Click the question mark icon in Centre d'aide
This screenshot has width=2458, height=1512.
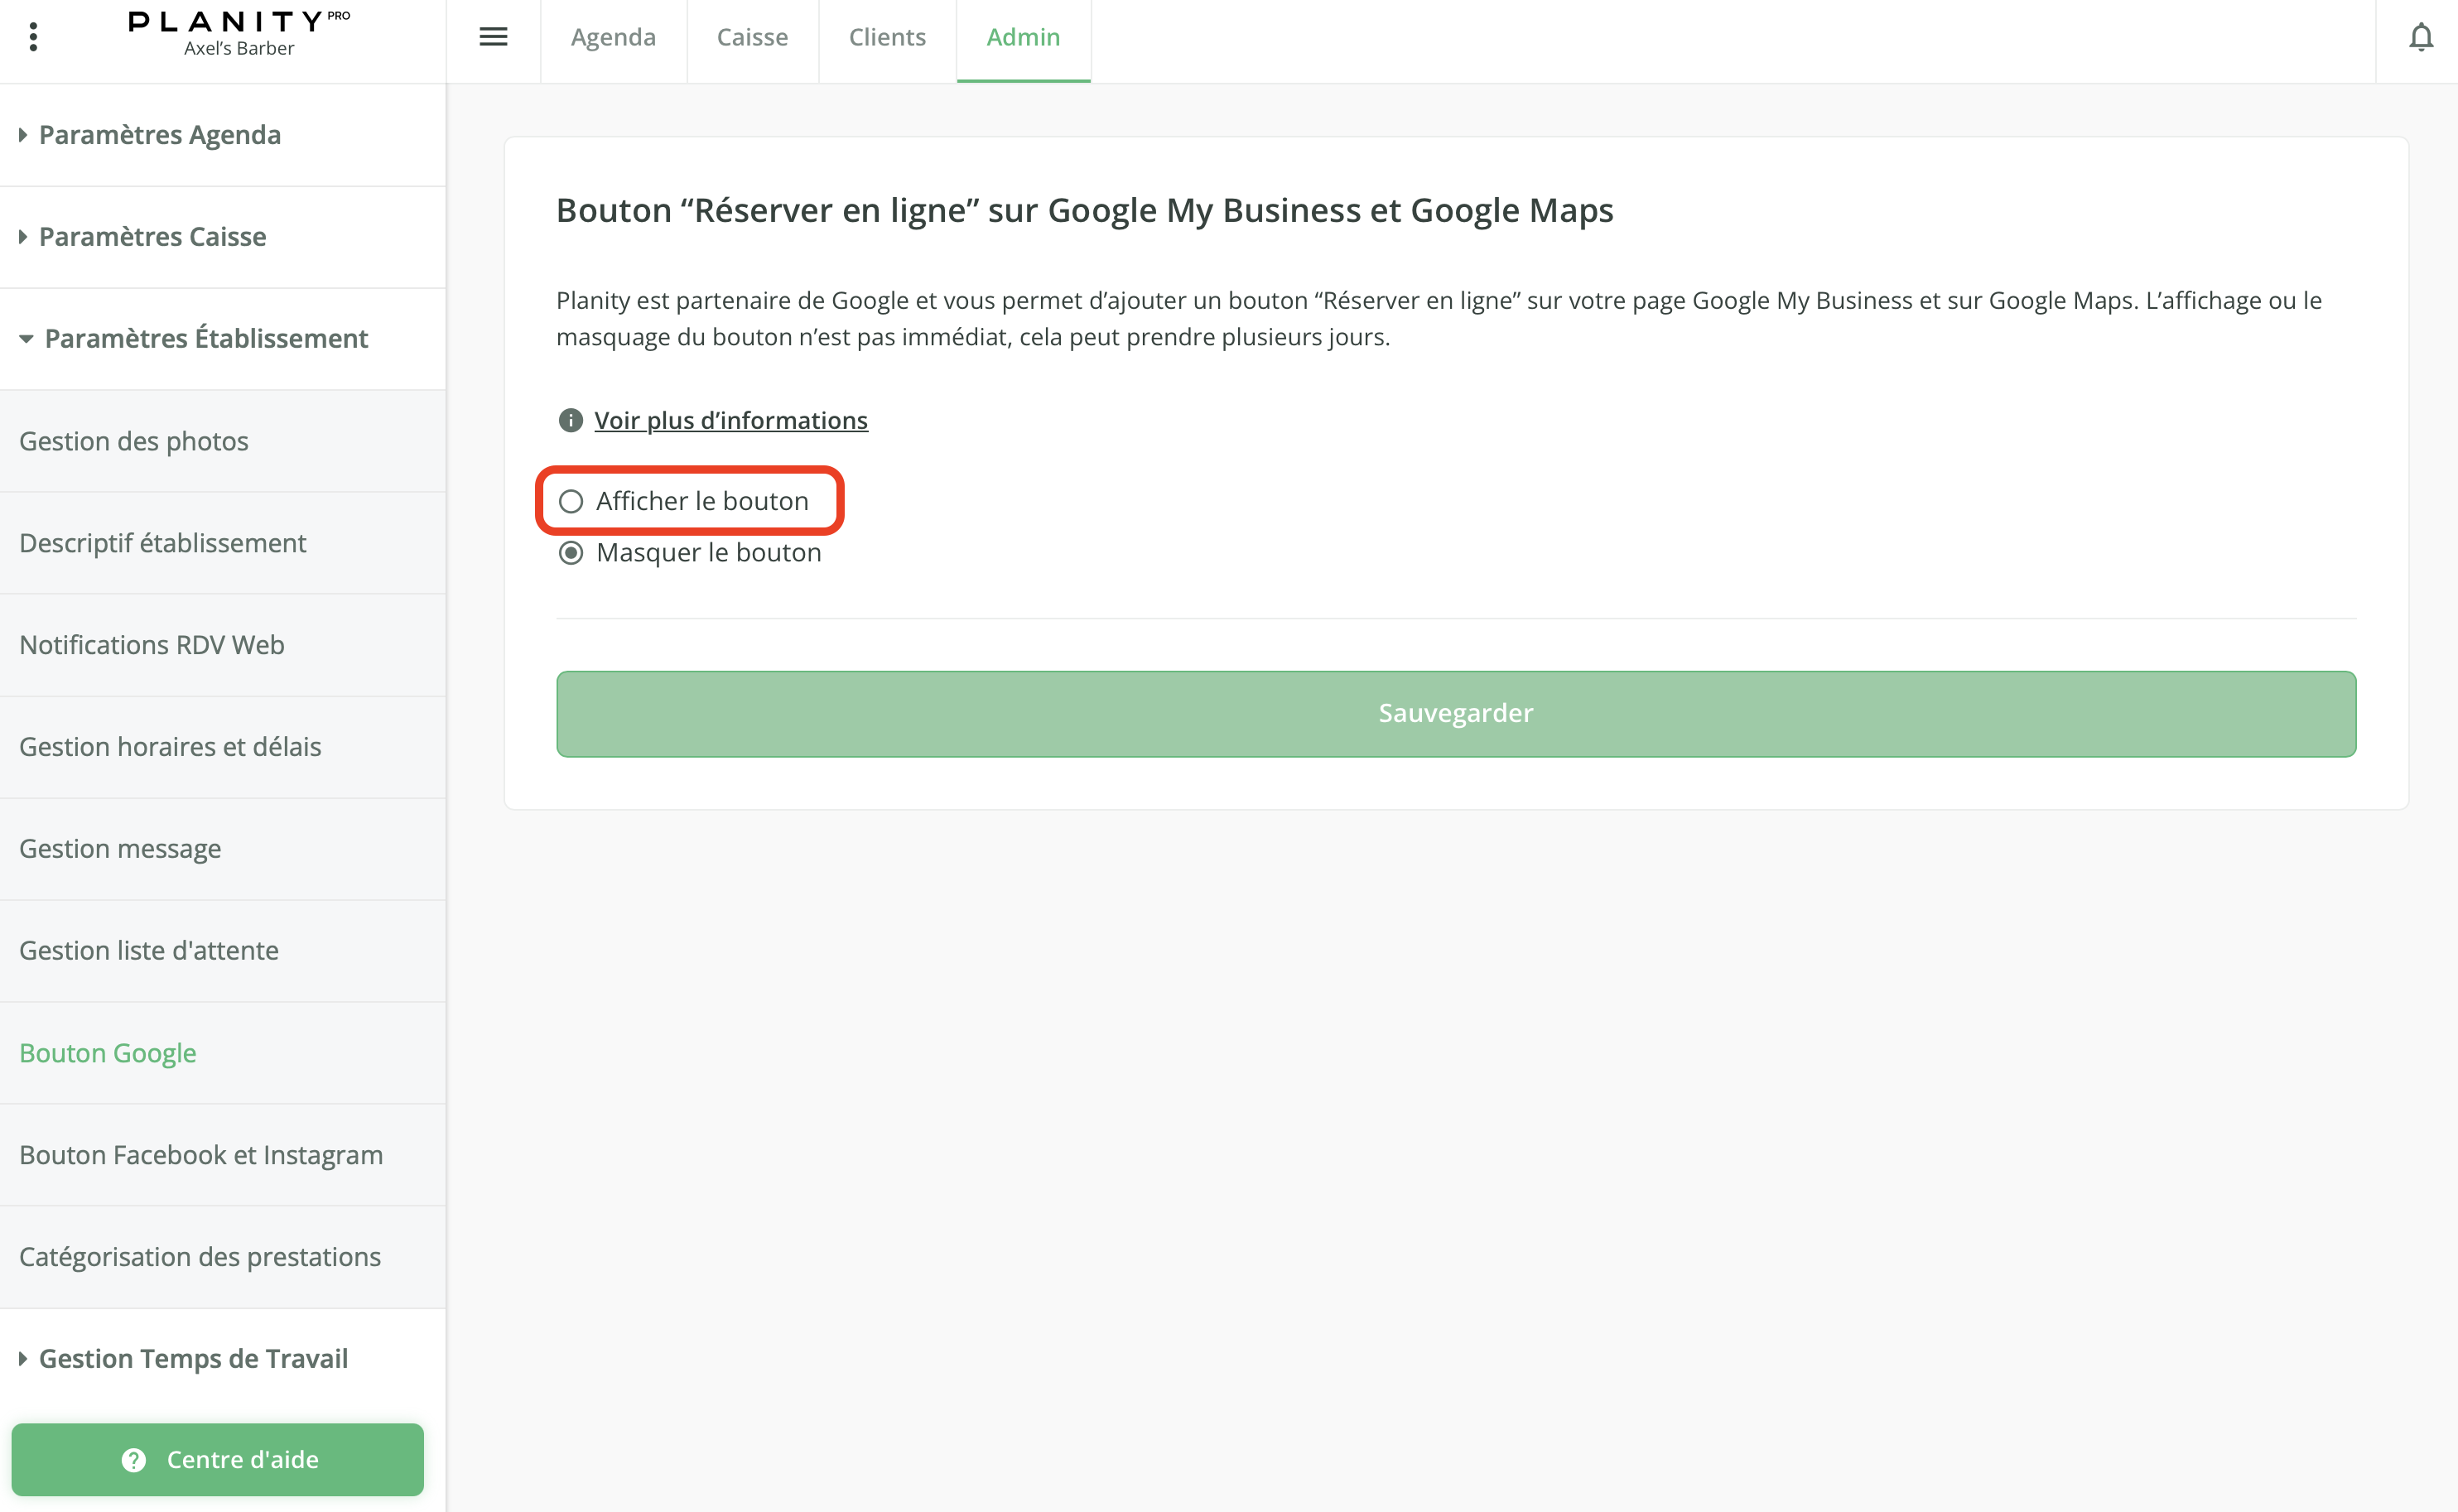pos(134,1459)
